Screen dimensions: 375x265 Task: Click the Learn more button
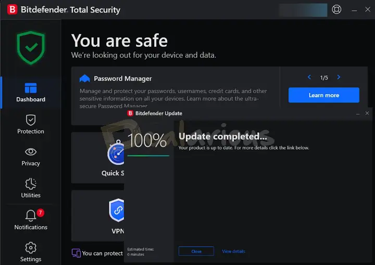point(323,95)
